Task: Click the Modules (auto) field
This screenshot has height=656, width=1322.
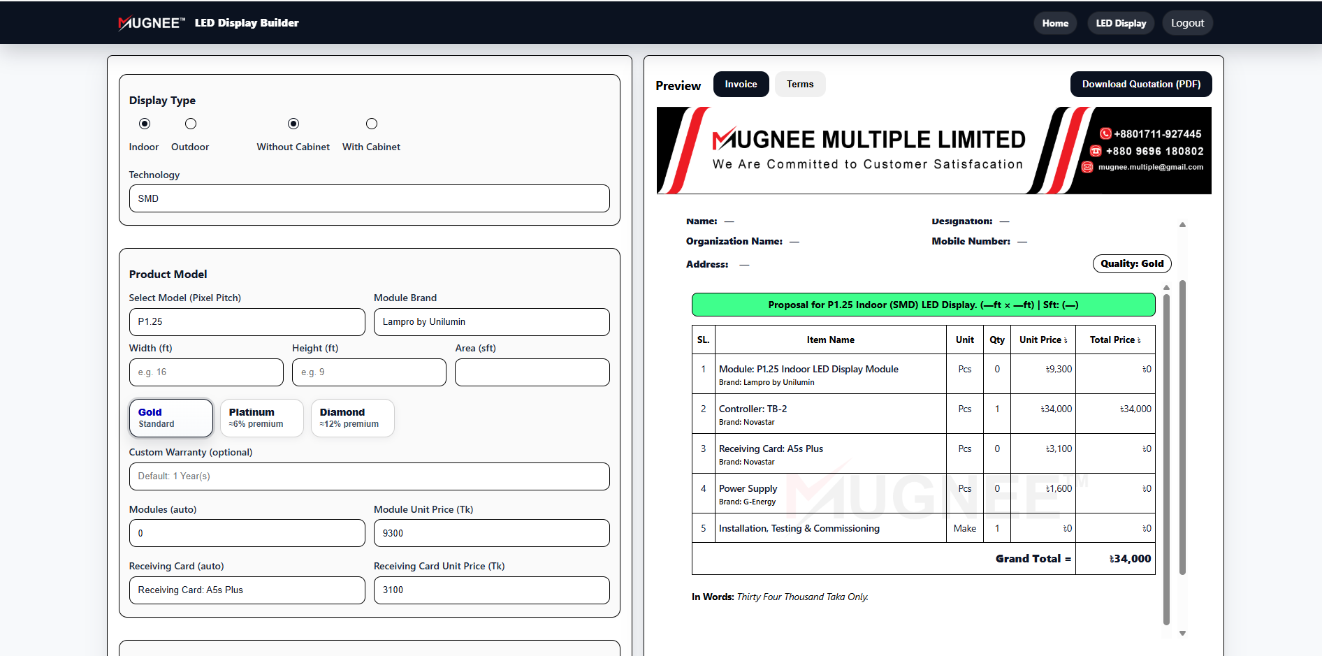Action: coord(247,533)
